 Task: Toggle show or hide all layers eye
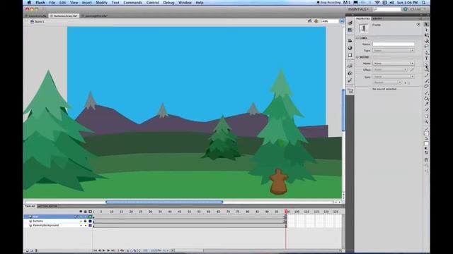click(81, 212)
